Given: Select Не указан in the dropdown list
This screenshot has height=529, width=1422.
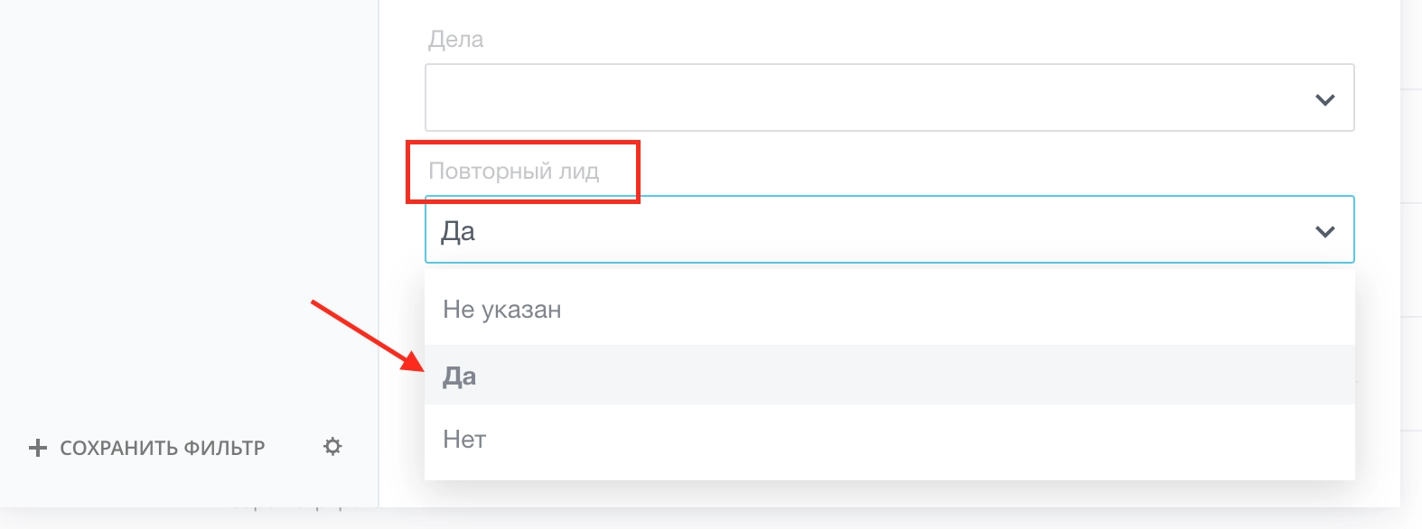Looking at the screenshot, I should click(x=503, y=308).
